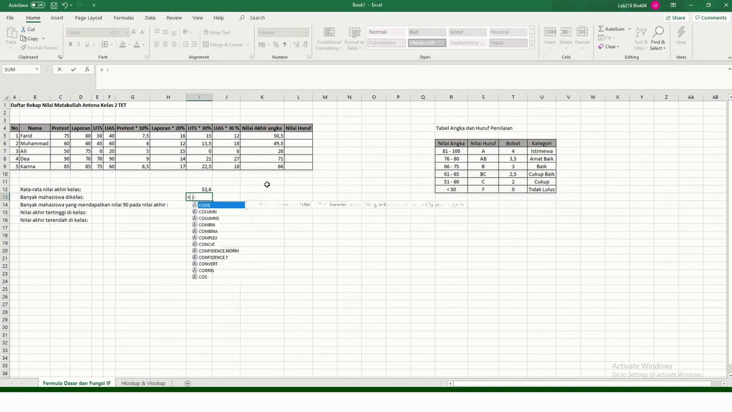Viewport: 732px width, 412px height.
Task: Toggle Wrap Text option
Action: pyautogui.click(x=217, y=33)
